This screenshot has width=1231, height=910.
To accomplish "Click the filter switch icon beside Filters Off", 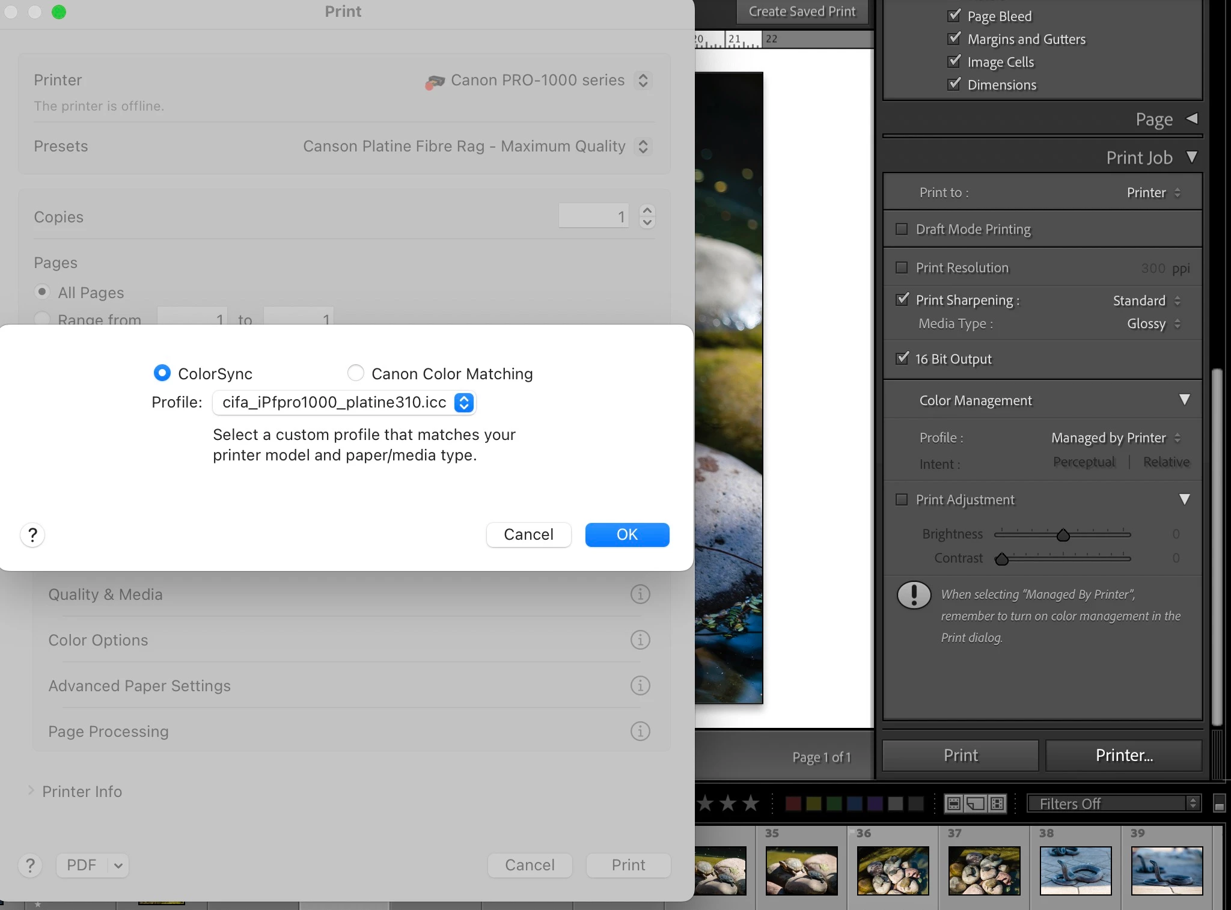I will (x=1219, y=804).
